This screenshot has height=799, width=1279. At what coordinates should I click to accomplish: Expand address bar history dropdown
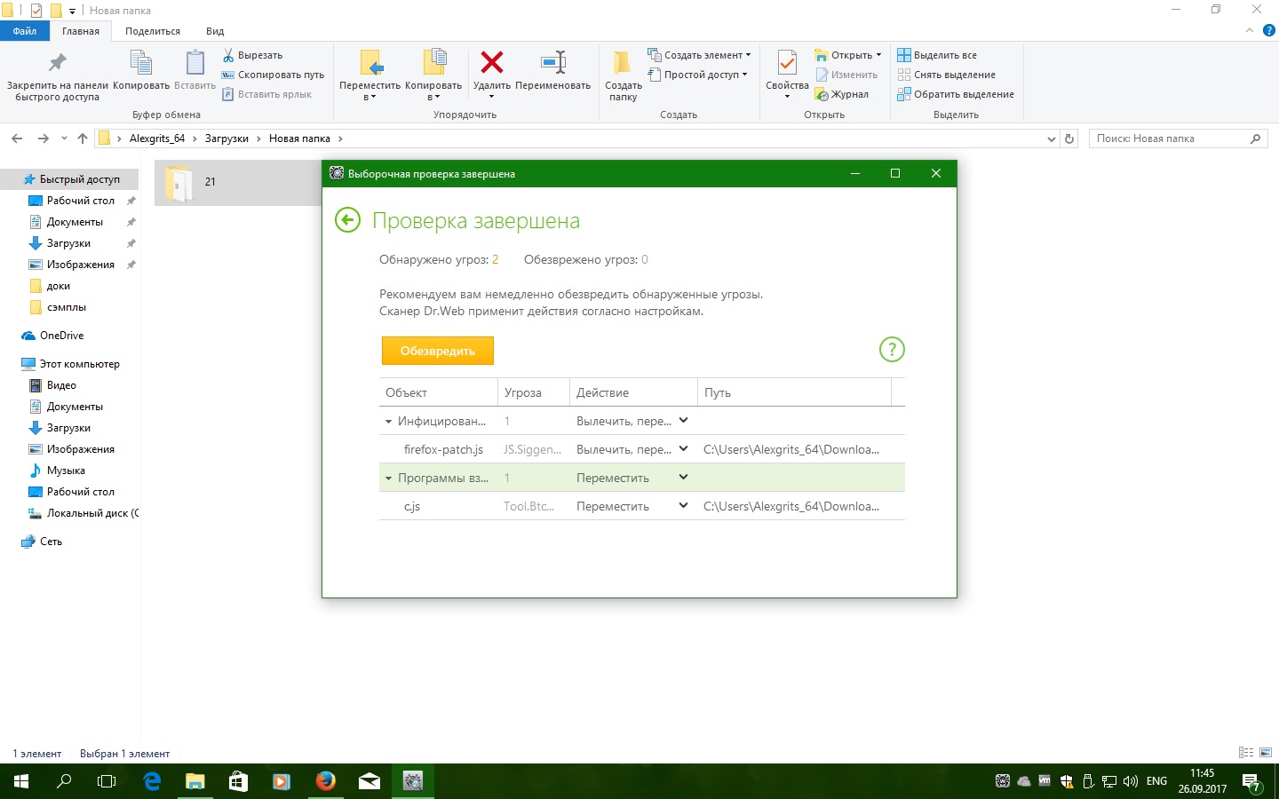click(x=1051, y=138)
